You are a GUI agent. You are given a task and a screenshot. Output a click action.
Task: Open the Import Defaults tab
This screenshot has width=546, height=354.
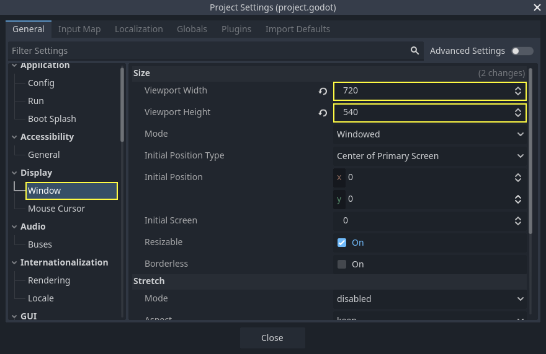click(297, 29)
